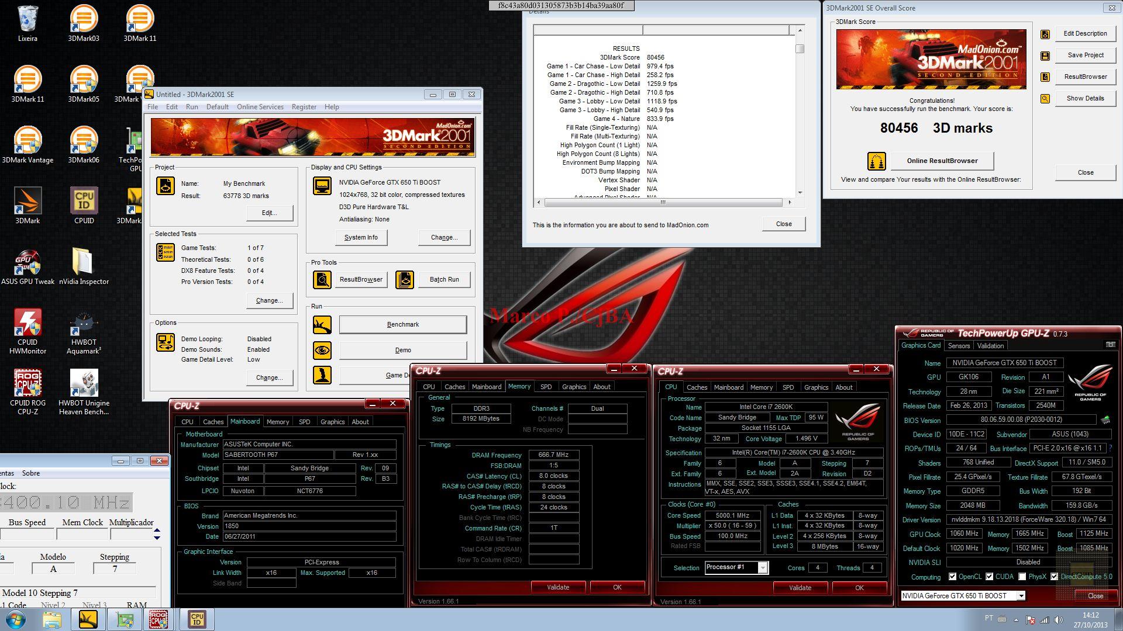Image resolution: width=1123 pixels, height=631 pixels.
Task: Launch HWBOT Unigine Heaven Bench shortcut
Action: pos(84,393)
